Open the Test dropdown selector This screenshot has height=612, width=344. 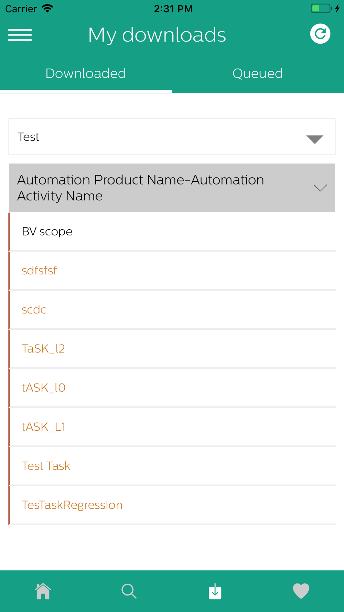(172, 137)
